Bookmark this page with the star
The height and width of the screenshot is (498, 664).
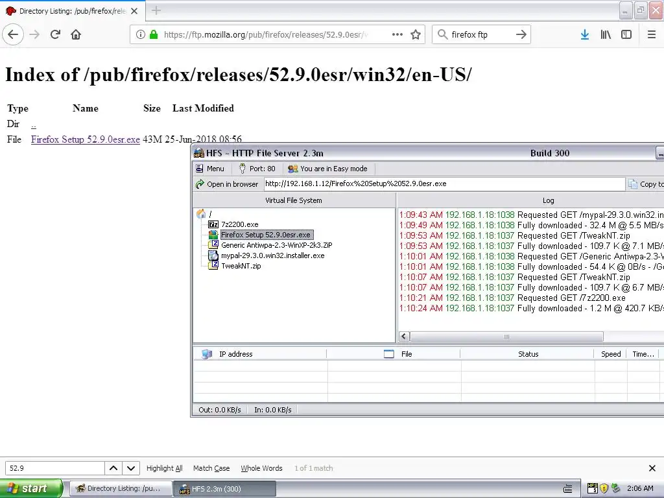[x=416, y=34]
